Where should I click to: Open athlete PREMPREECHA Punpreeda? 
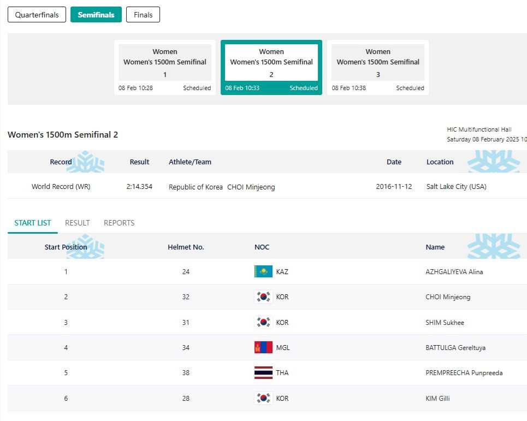464,373
